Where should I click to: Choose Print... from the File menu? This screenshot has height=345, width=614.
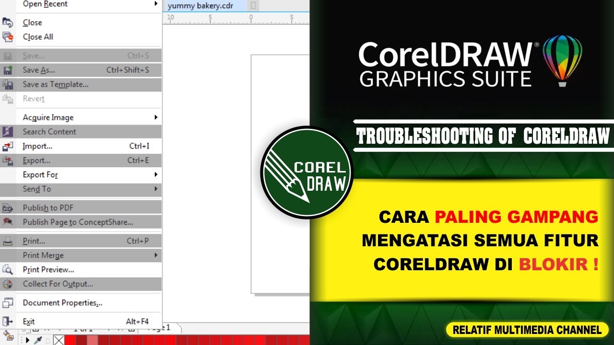(81, 241)
